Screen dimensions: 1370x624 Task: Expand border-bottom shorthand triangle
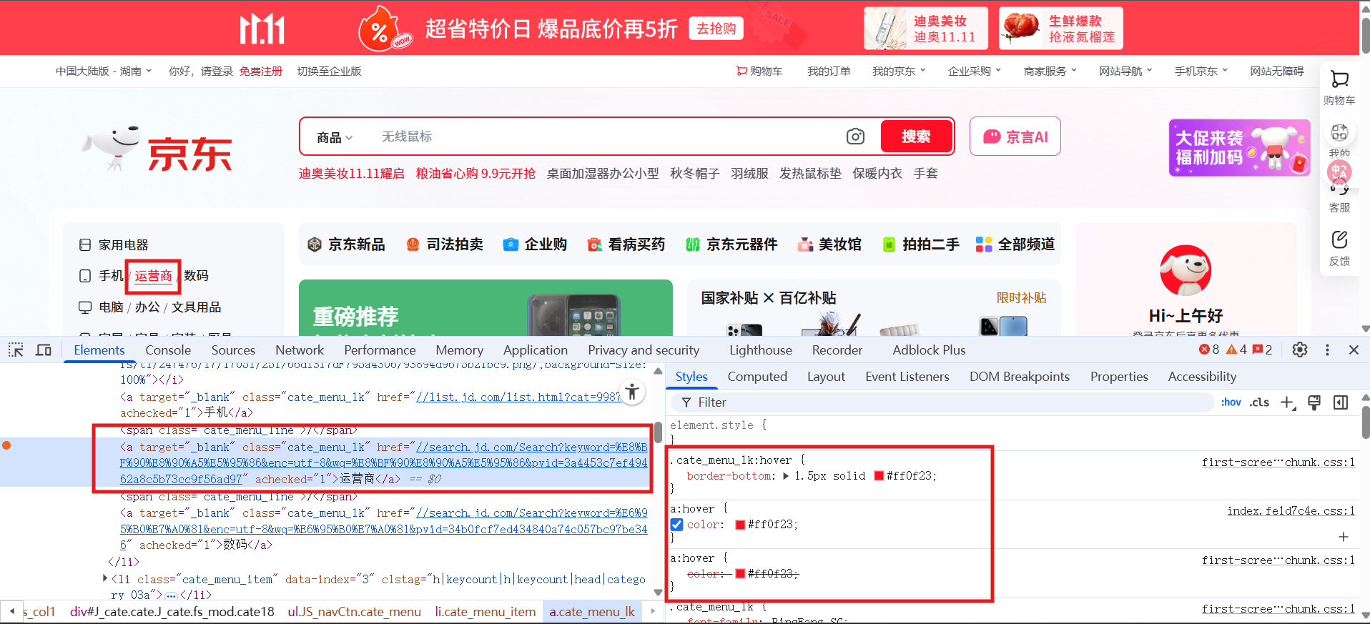coord(786,476)
